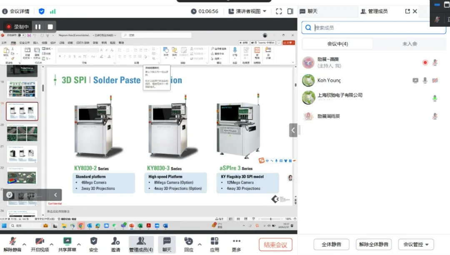450x255 pixels.
Task: Click the blue security shield icon
Action: [42, 11]
